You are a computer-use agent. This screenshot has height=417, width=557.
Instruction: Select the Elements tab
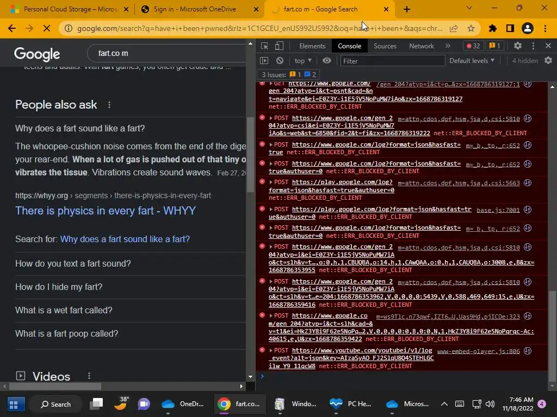312,46
